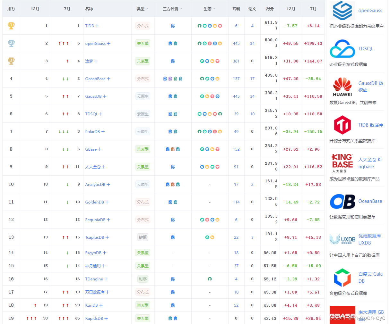This screenshot has height=324, width=390.
Task: Click patent count 137 in OceanBase row
Action: coord(236,79)
